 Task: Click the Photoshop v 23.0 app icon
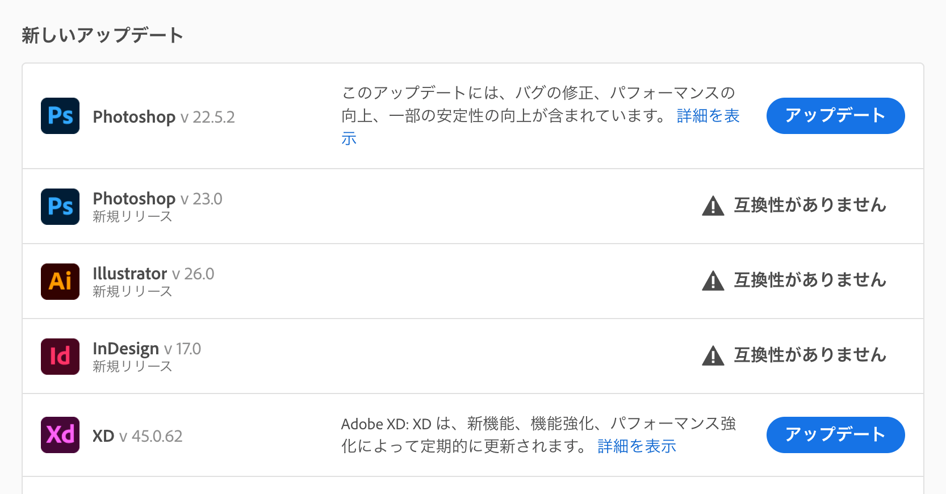[x=60, y=207]
